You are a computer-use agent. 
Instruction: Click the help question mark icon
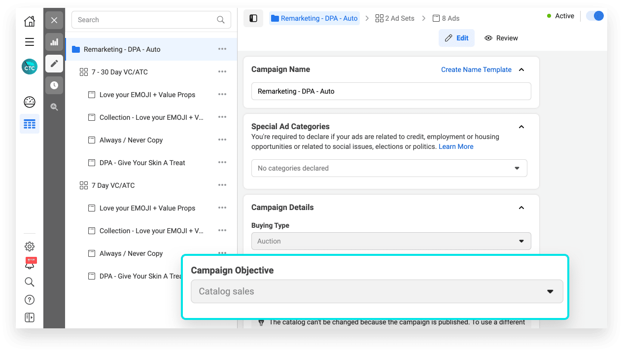[30, 300]
